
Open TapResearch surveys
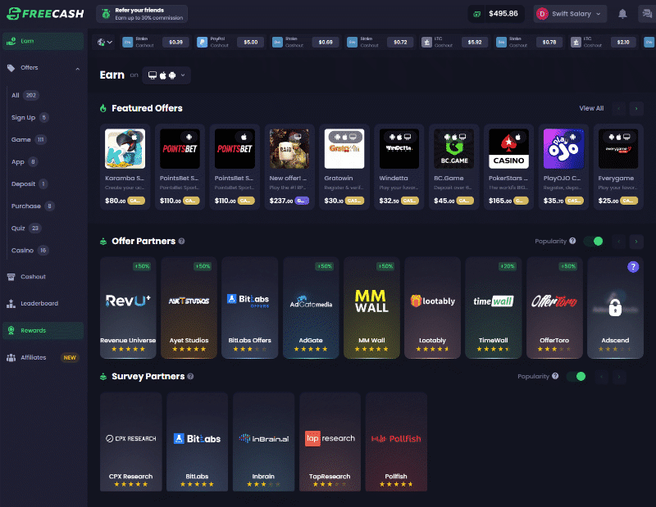click(x=330, y=441)
